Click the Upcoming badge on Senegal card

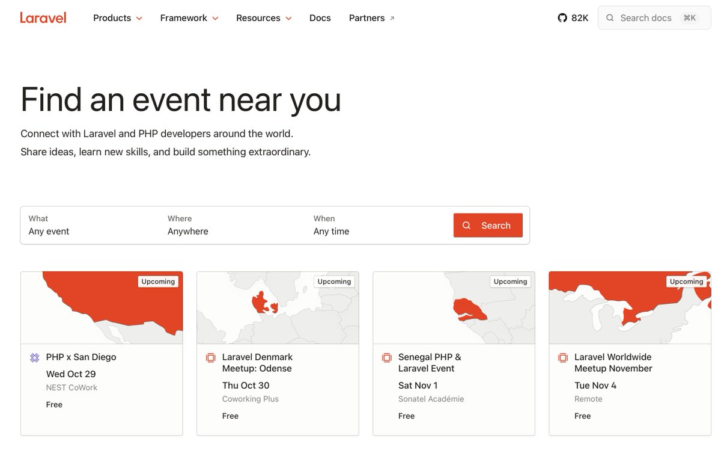pyautogui.click(x=510, y=282)
